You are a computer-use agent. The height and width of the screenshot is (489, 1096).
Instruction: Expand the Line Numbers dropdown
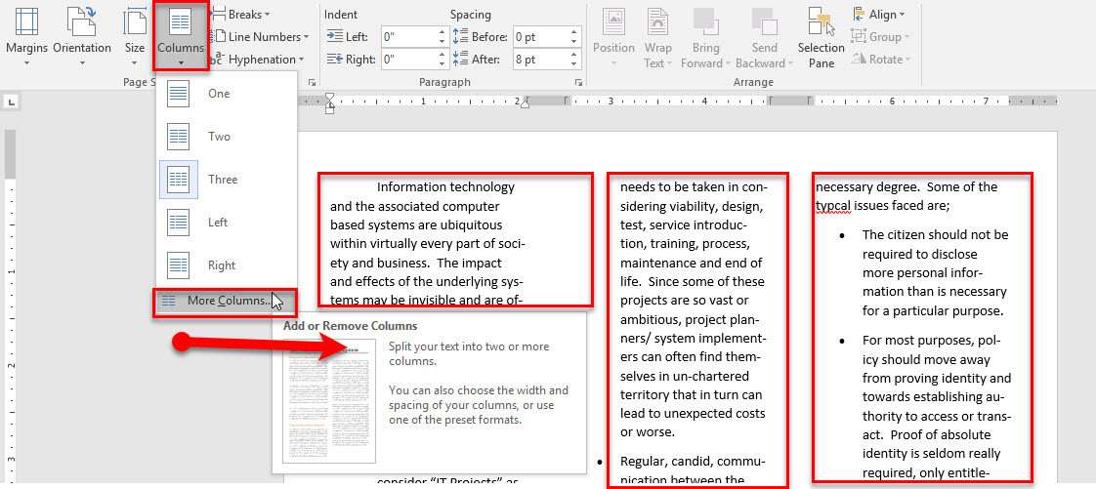click(x=261, y=36)
